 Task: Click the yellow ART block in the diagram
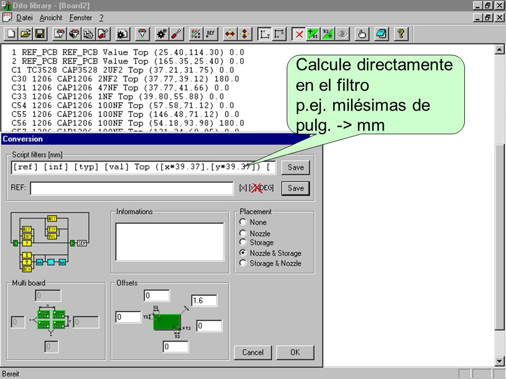[x=52, y=218]
